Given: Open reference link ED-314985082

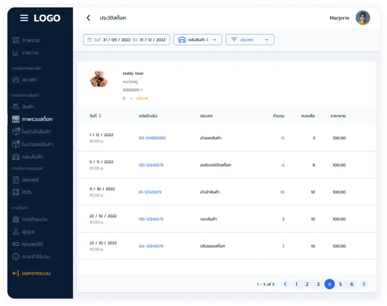Looking at the screenshot, I should tap(152, 138).
